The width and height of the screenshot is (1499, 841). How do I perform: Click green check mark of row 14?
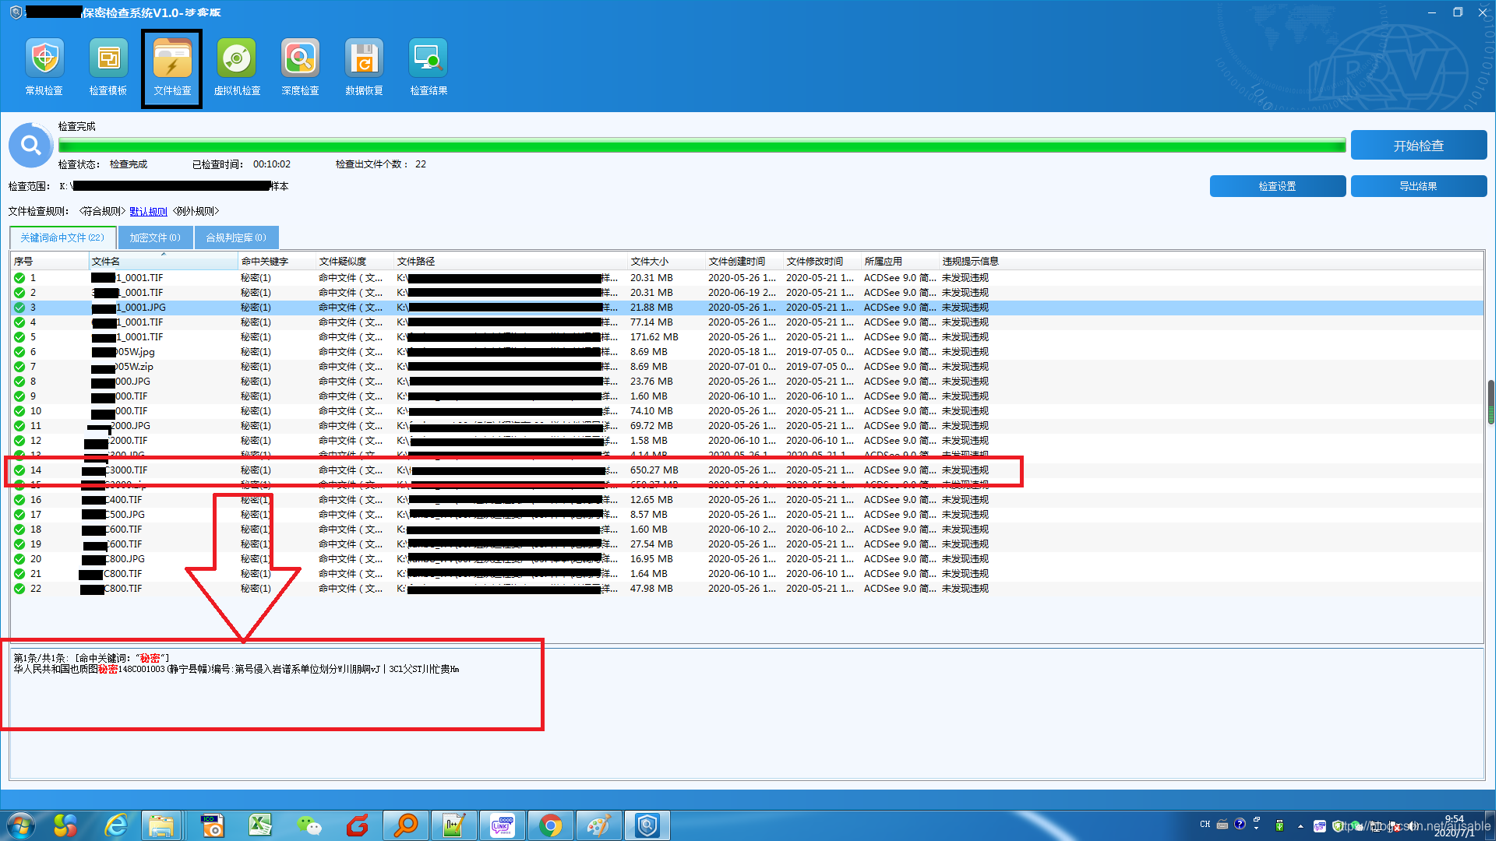pyautogui.click(x=19, y=470)
